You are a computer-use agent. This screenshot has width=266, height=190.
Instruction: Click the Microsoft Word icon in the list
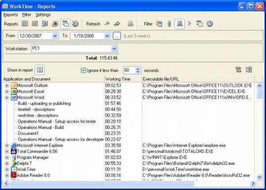[14, 97]
